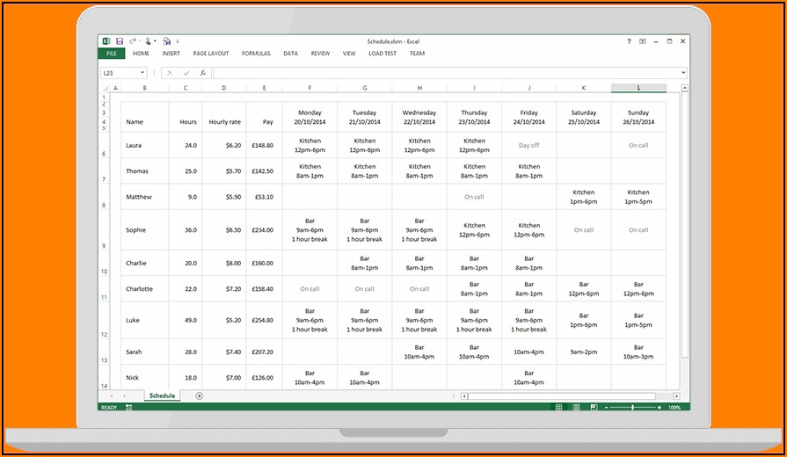Viewport: 787px width, 457px height.
Task: Open the PAGE LAYOUT ribbon tab
Action: (211, 54)
